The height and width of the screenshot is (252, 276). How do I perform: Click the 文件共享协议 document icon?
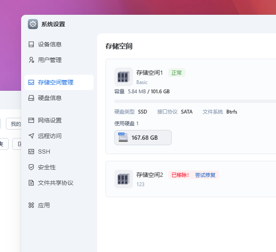click(31, 183)
